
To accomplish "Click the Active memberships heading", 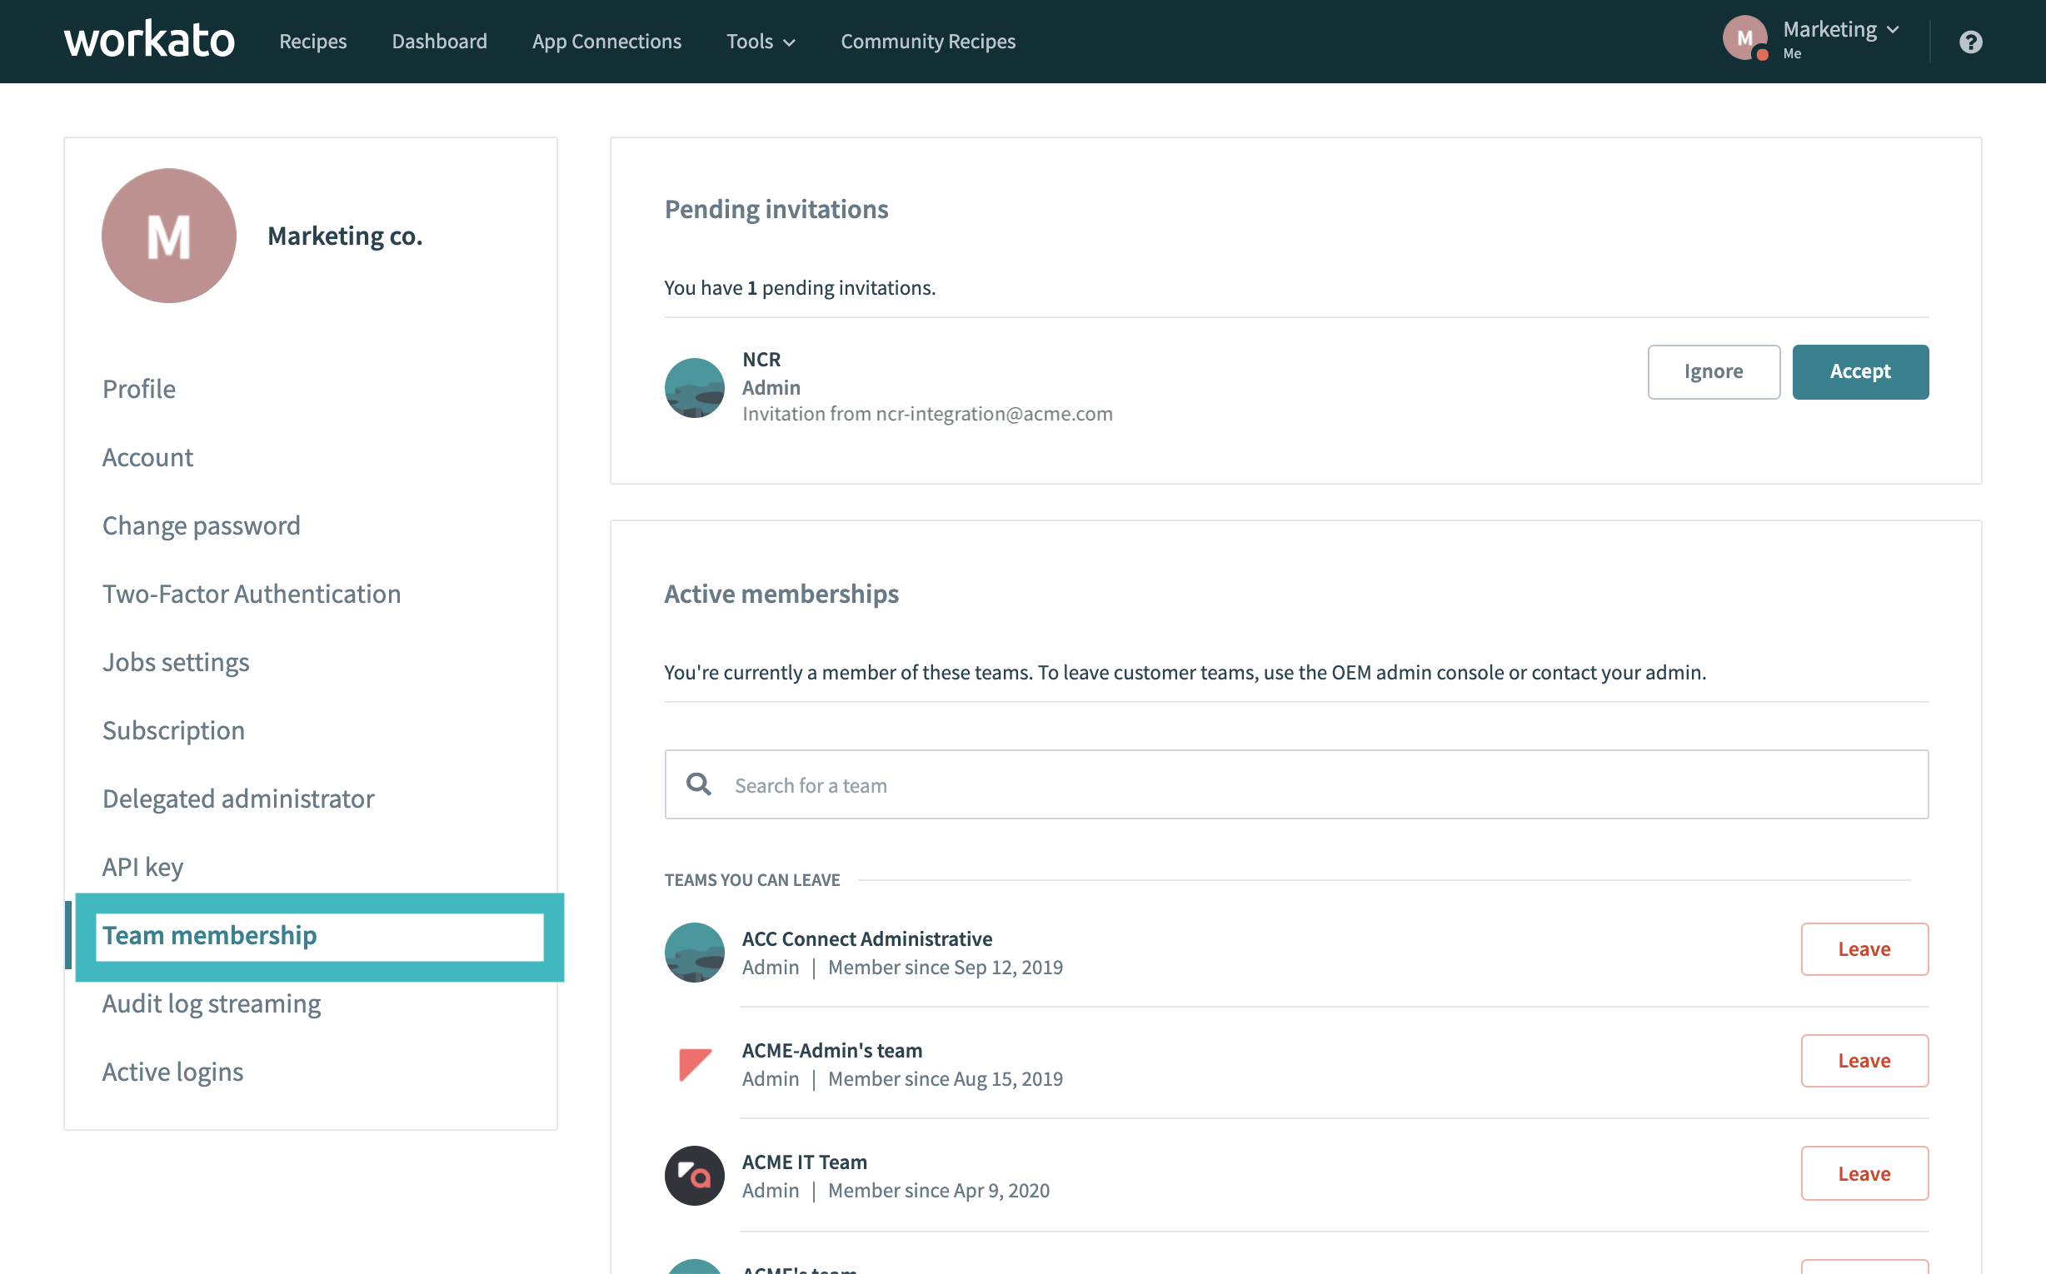I will (781, 594).
